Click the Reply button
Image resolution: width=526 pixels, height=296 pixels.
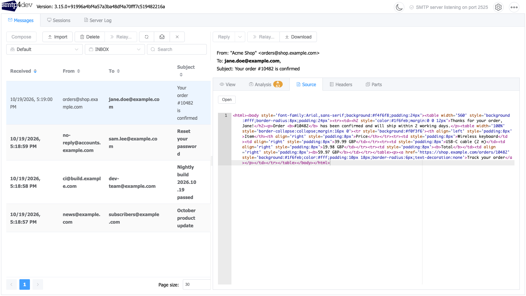click(x=224, y=37)
